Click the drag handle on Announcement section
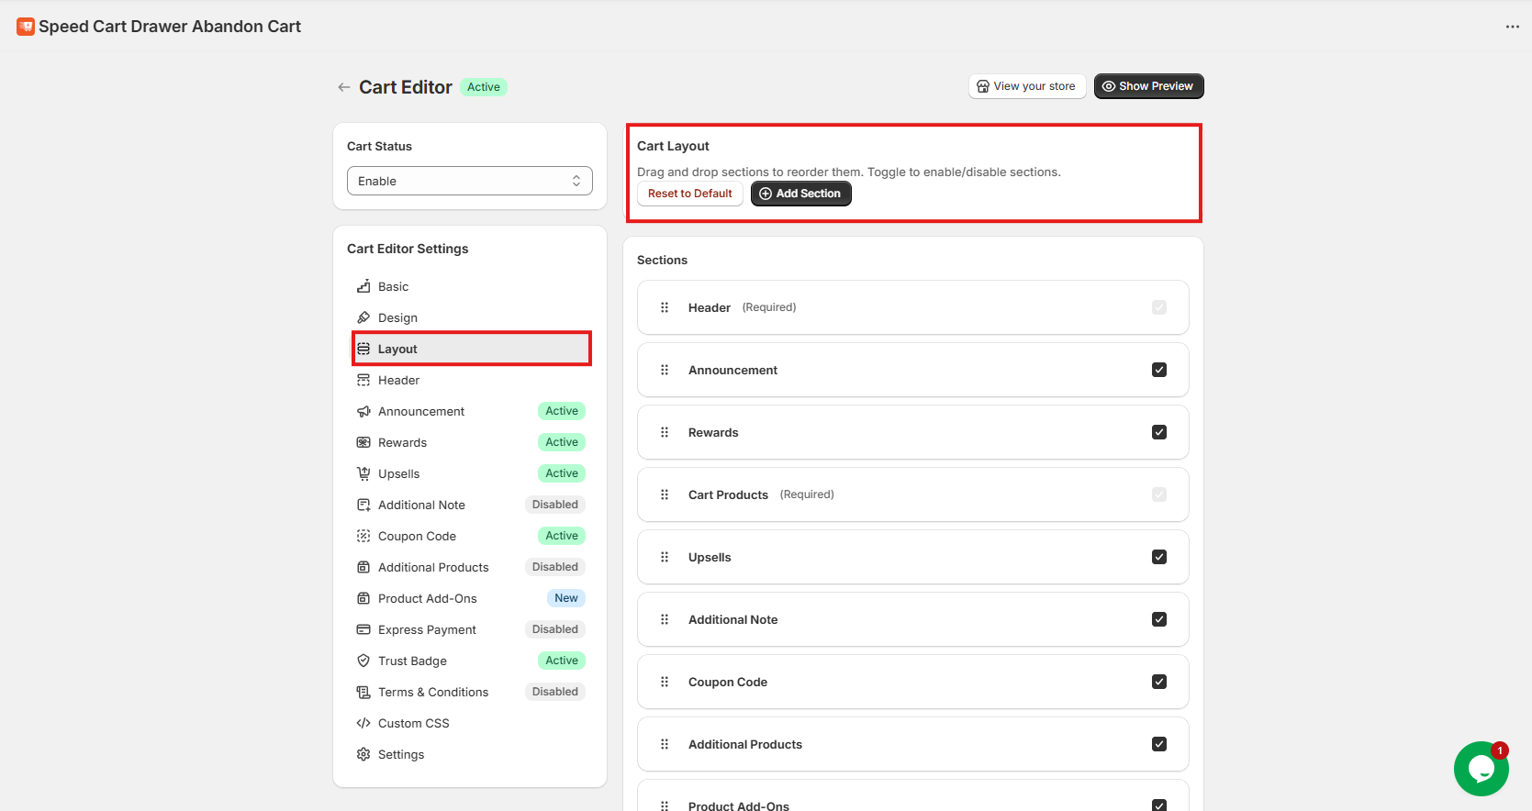The height and width of the screenshot is (811, 1532). tap(665, 370)
